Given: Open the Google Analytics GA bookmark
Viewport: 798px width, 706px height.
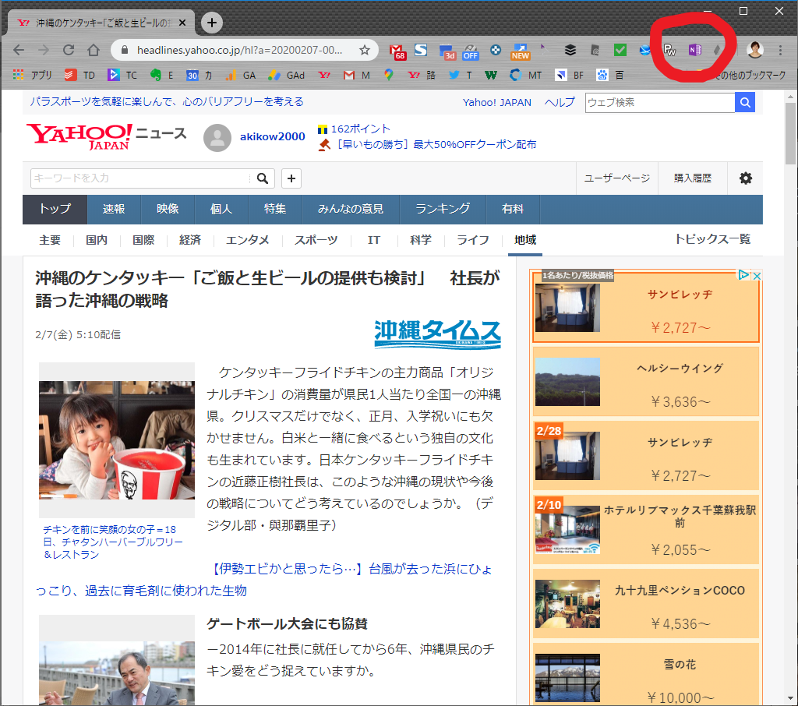Looking at the screenshot, I should click(x=242, y=76).
